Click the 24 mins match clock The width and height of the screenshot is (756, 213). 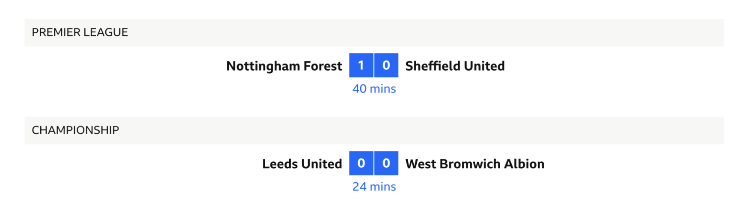tap(374, 187)
